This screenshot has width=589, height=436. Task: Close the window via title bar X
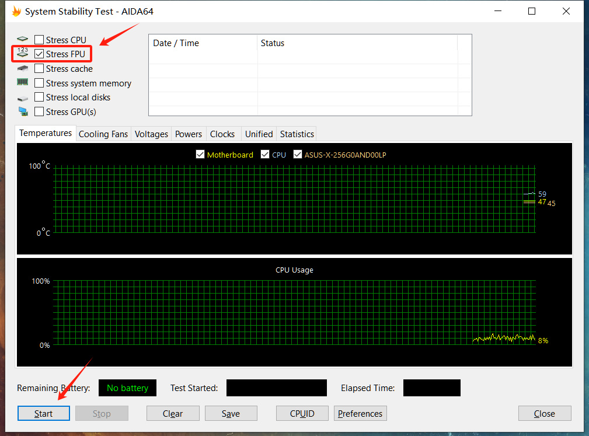(x=566, y=11)
